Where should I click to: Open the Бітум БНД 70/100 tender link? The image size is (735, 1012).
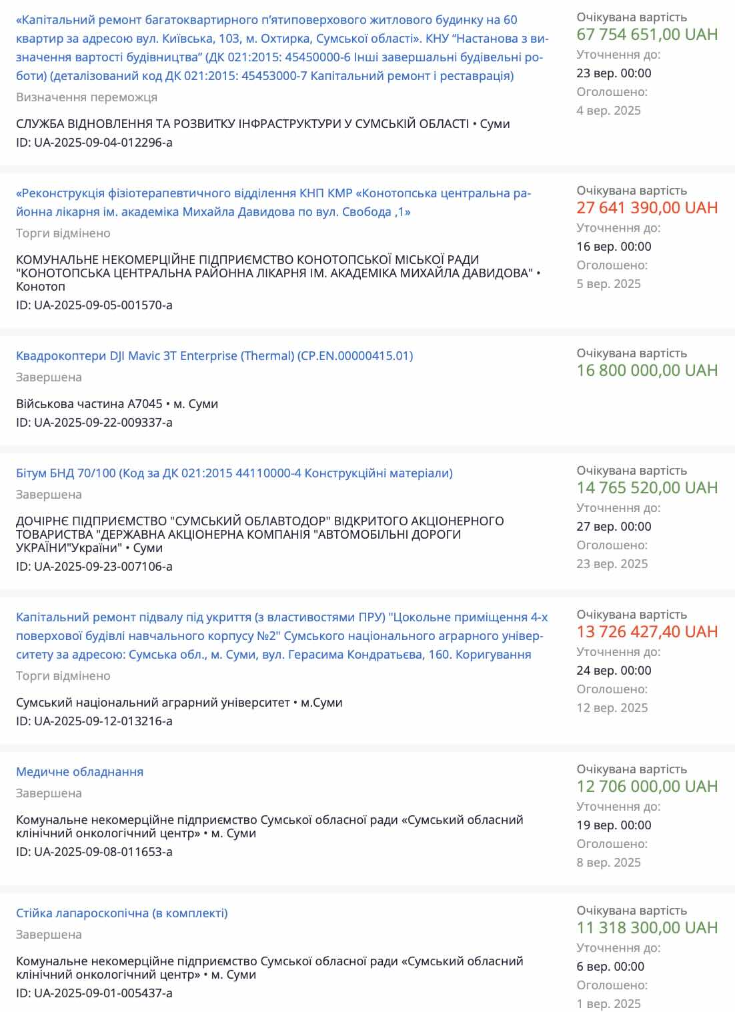(234, 473)
